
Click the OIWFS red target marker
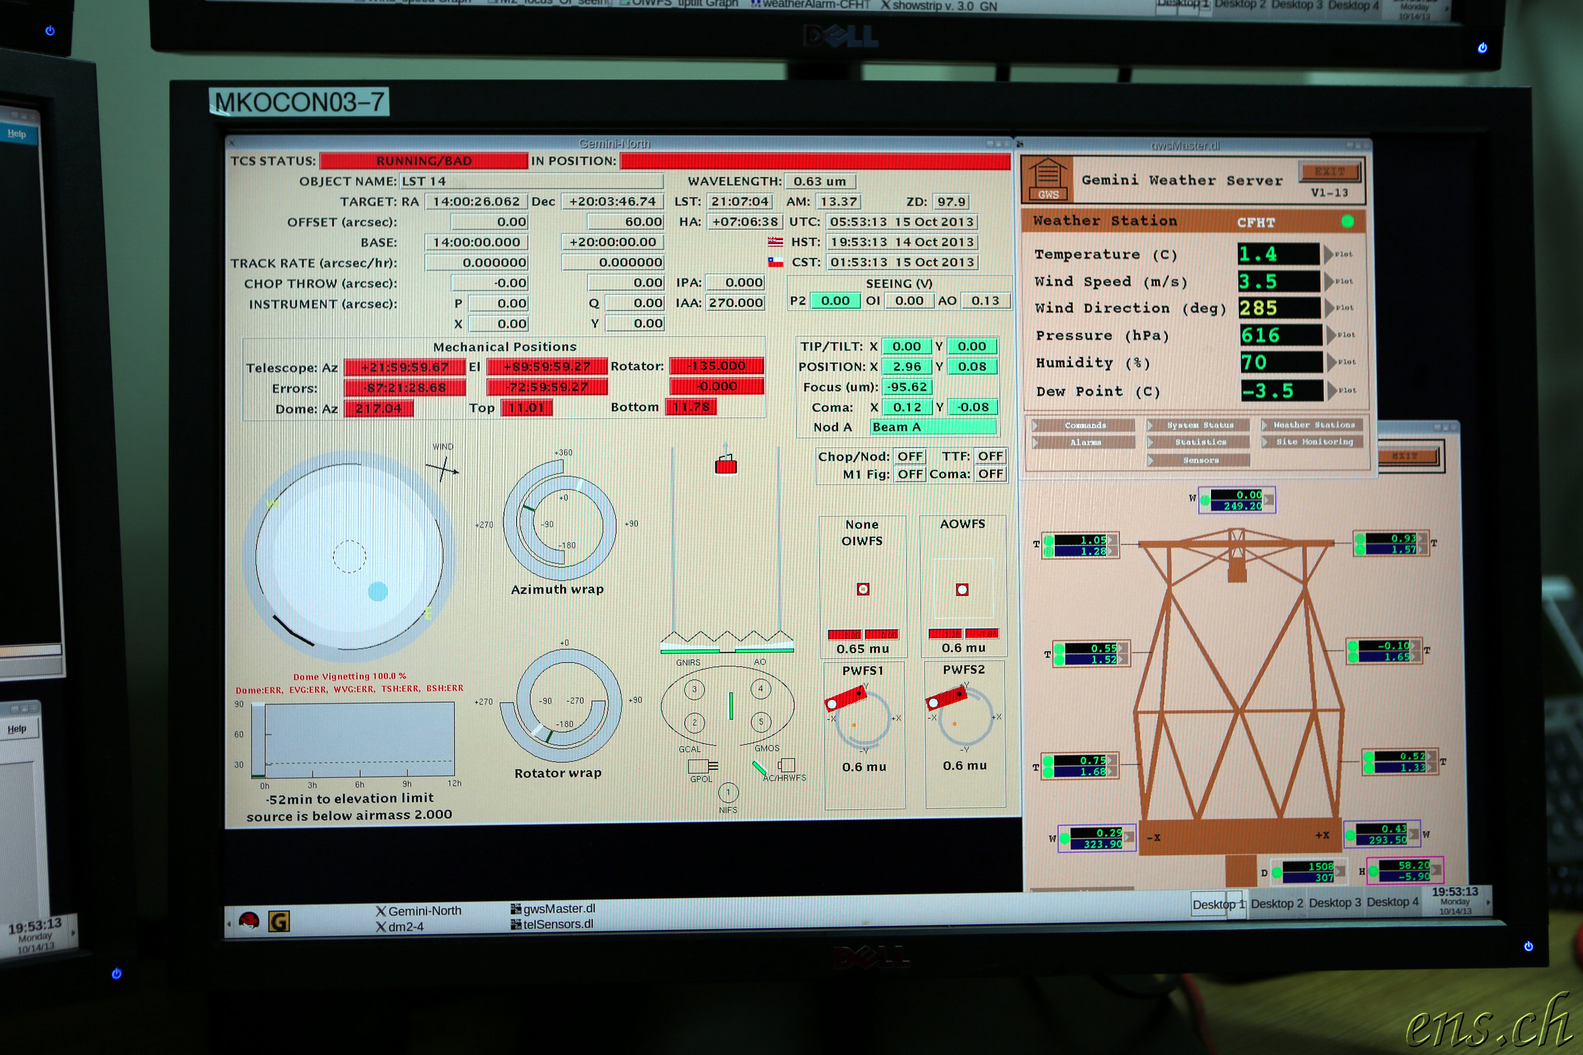coord(863,589)
